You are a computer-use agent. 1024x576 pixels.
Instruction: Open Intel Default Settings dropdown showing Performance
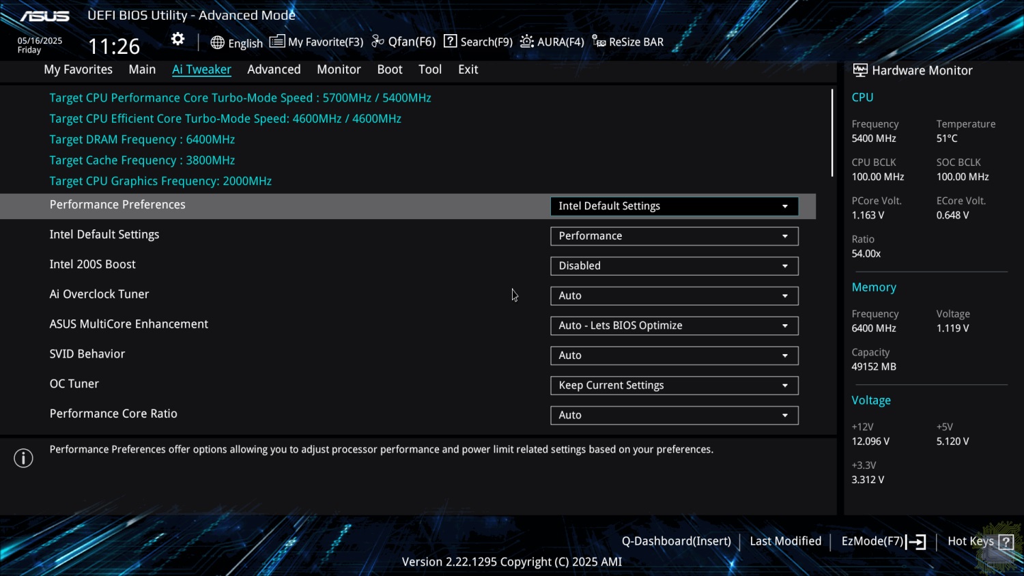(x=674, y=236)
